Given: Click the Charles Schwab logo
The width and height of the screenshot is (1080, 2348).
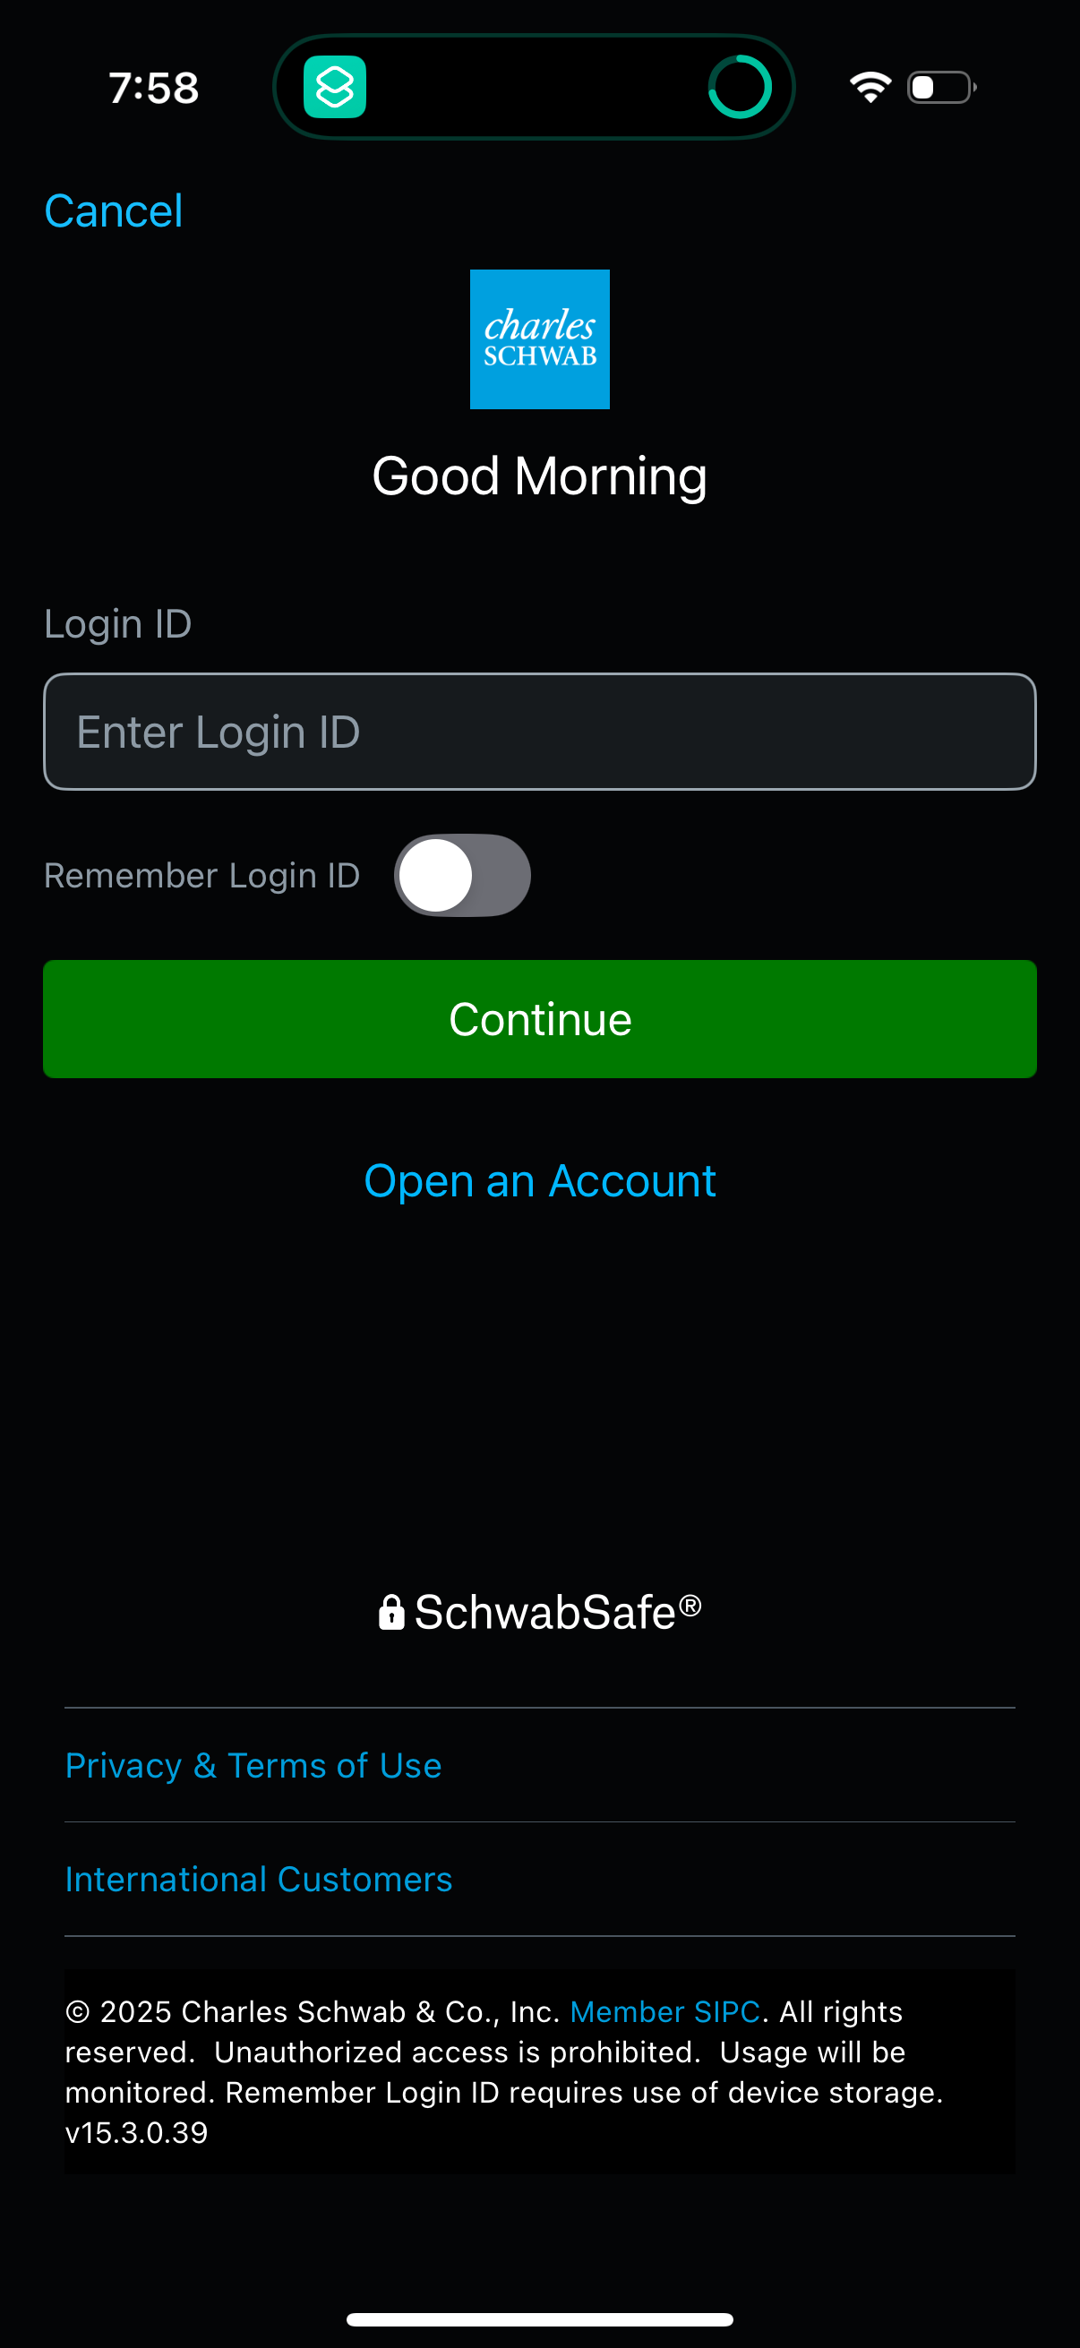Looking at the screenshot, I should point(539,338).
